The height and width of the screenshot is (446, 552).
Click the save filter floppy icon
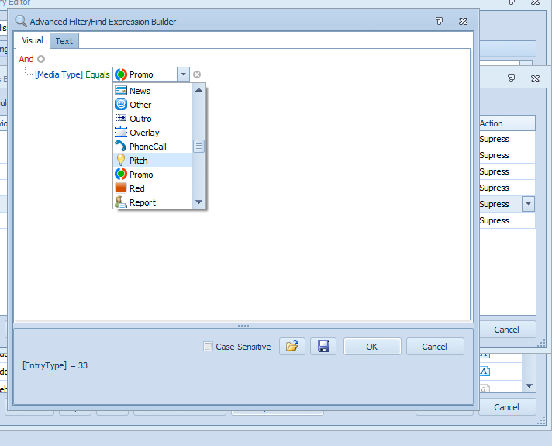pyautogui.click(x=323, y=347)
